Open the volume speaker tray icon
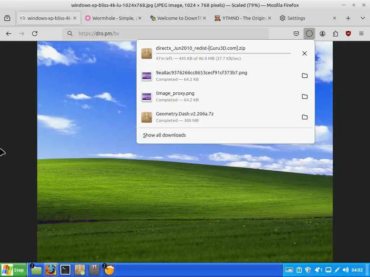The height and width of the screenshot is (277, 370). click(346, 270)
